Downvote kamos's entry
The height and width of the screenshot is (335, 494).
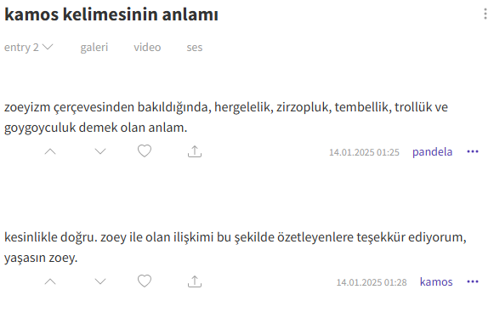coord(100,281)
